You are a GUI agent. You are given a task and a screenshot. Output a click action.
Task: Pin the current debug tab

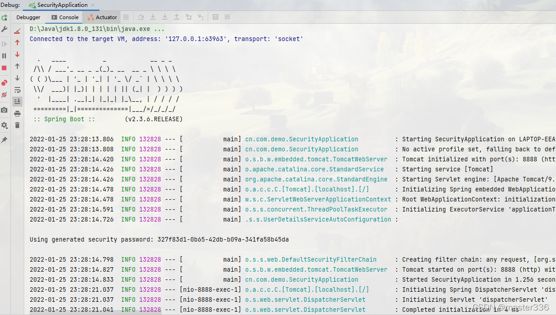[4, 140]
